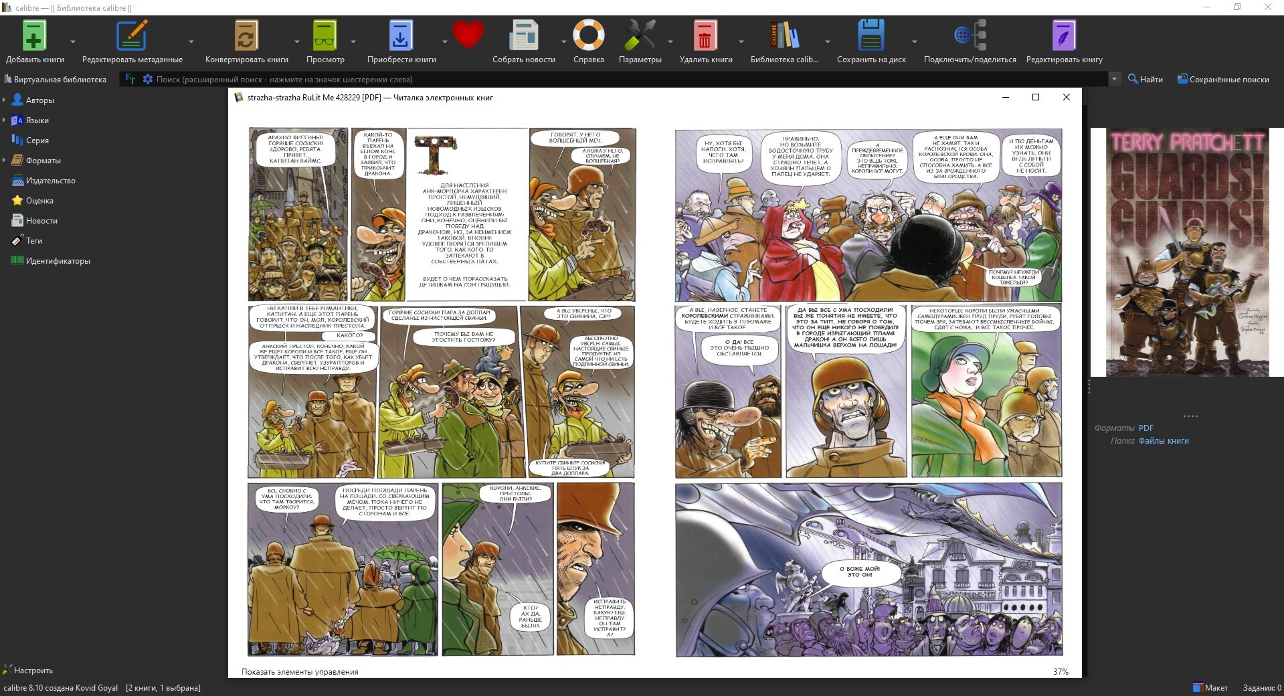Open the Fetch news icon
This screenshot has height=696, width=1284.
click(x=523, y=36)
